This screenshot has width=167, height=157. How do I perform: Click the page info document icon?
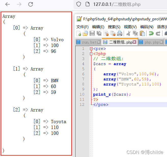pyautogui.click(x=88, y=4)
